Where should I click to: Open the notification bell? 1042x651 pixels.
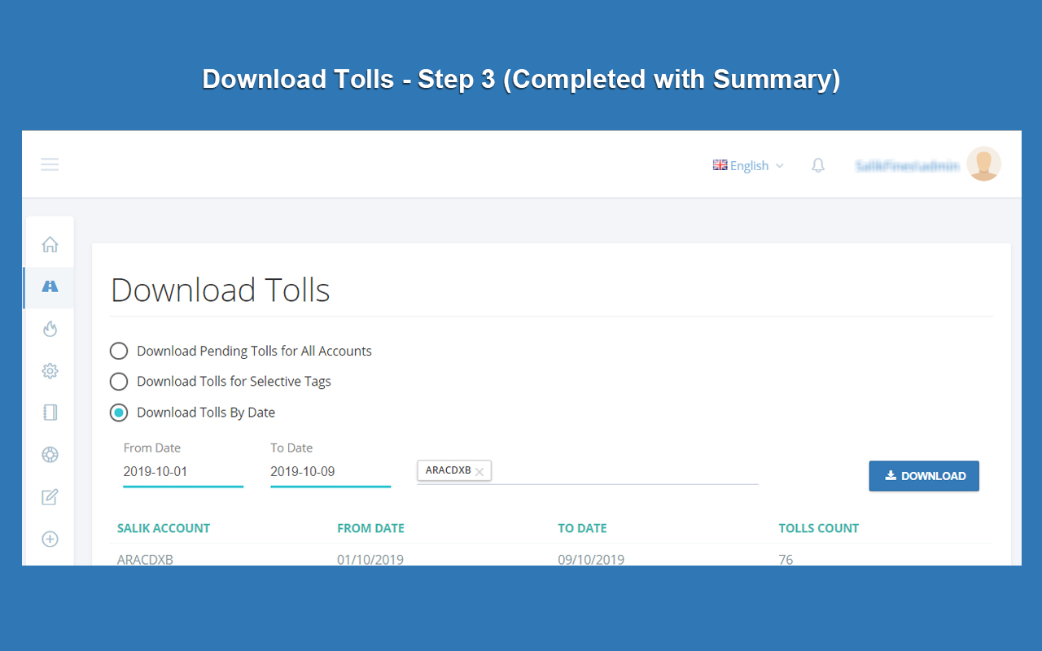(x=817, y=164)
